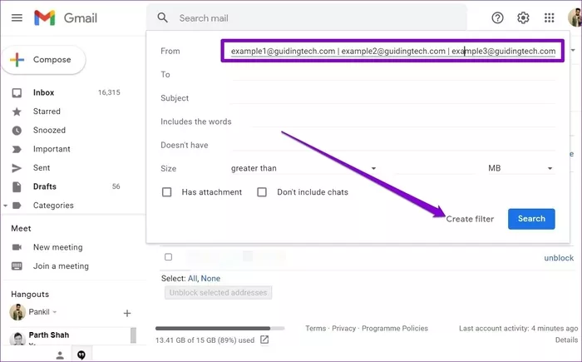582x362 pixels.
Task: Click the size value field
Action: (435, 168)
